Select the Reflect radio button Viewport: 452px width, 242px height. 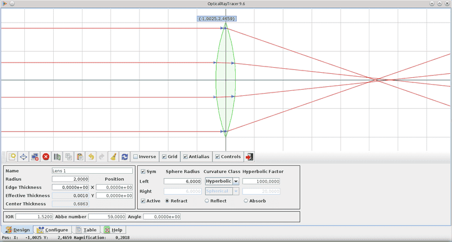click(x=207, y=200)
